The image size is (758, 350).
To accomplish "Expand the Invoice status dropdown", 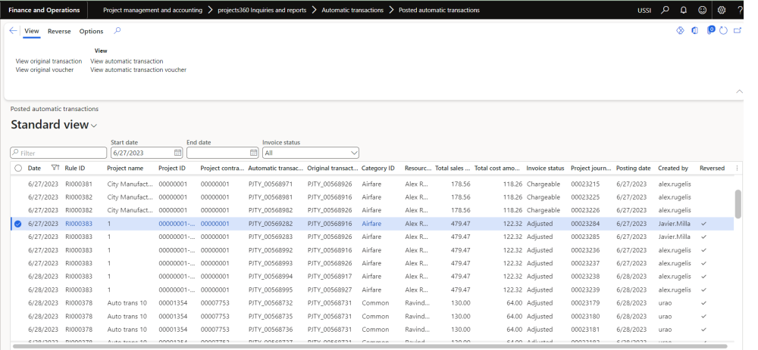I will click(353, 153).
